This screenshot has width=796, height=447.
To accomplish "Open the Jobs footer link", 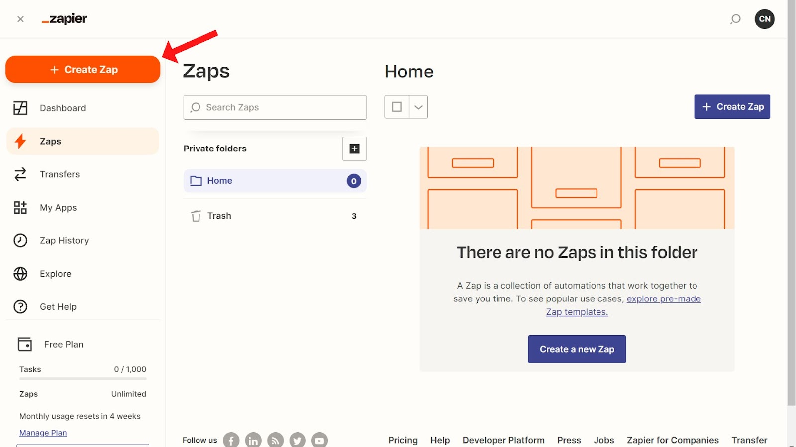I will coord(604,440).
